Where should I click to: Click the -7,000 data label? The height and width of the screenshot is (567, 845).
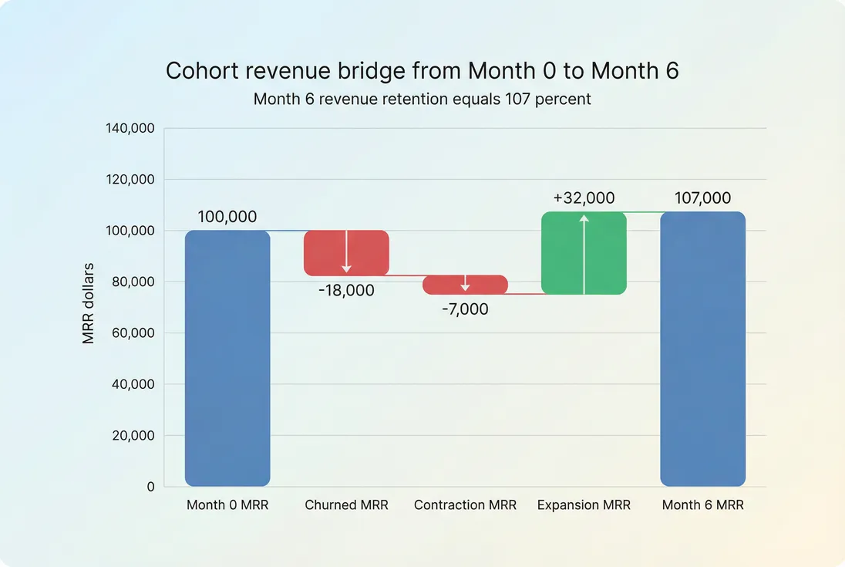(466, 309)
